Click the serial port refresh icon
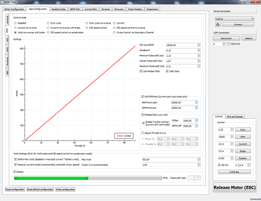The image size is (261, 201). click(217, 24)
